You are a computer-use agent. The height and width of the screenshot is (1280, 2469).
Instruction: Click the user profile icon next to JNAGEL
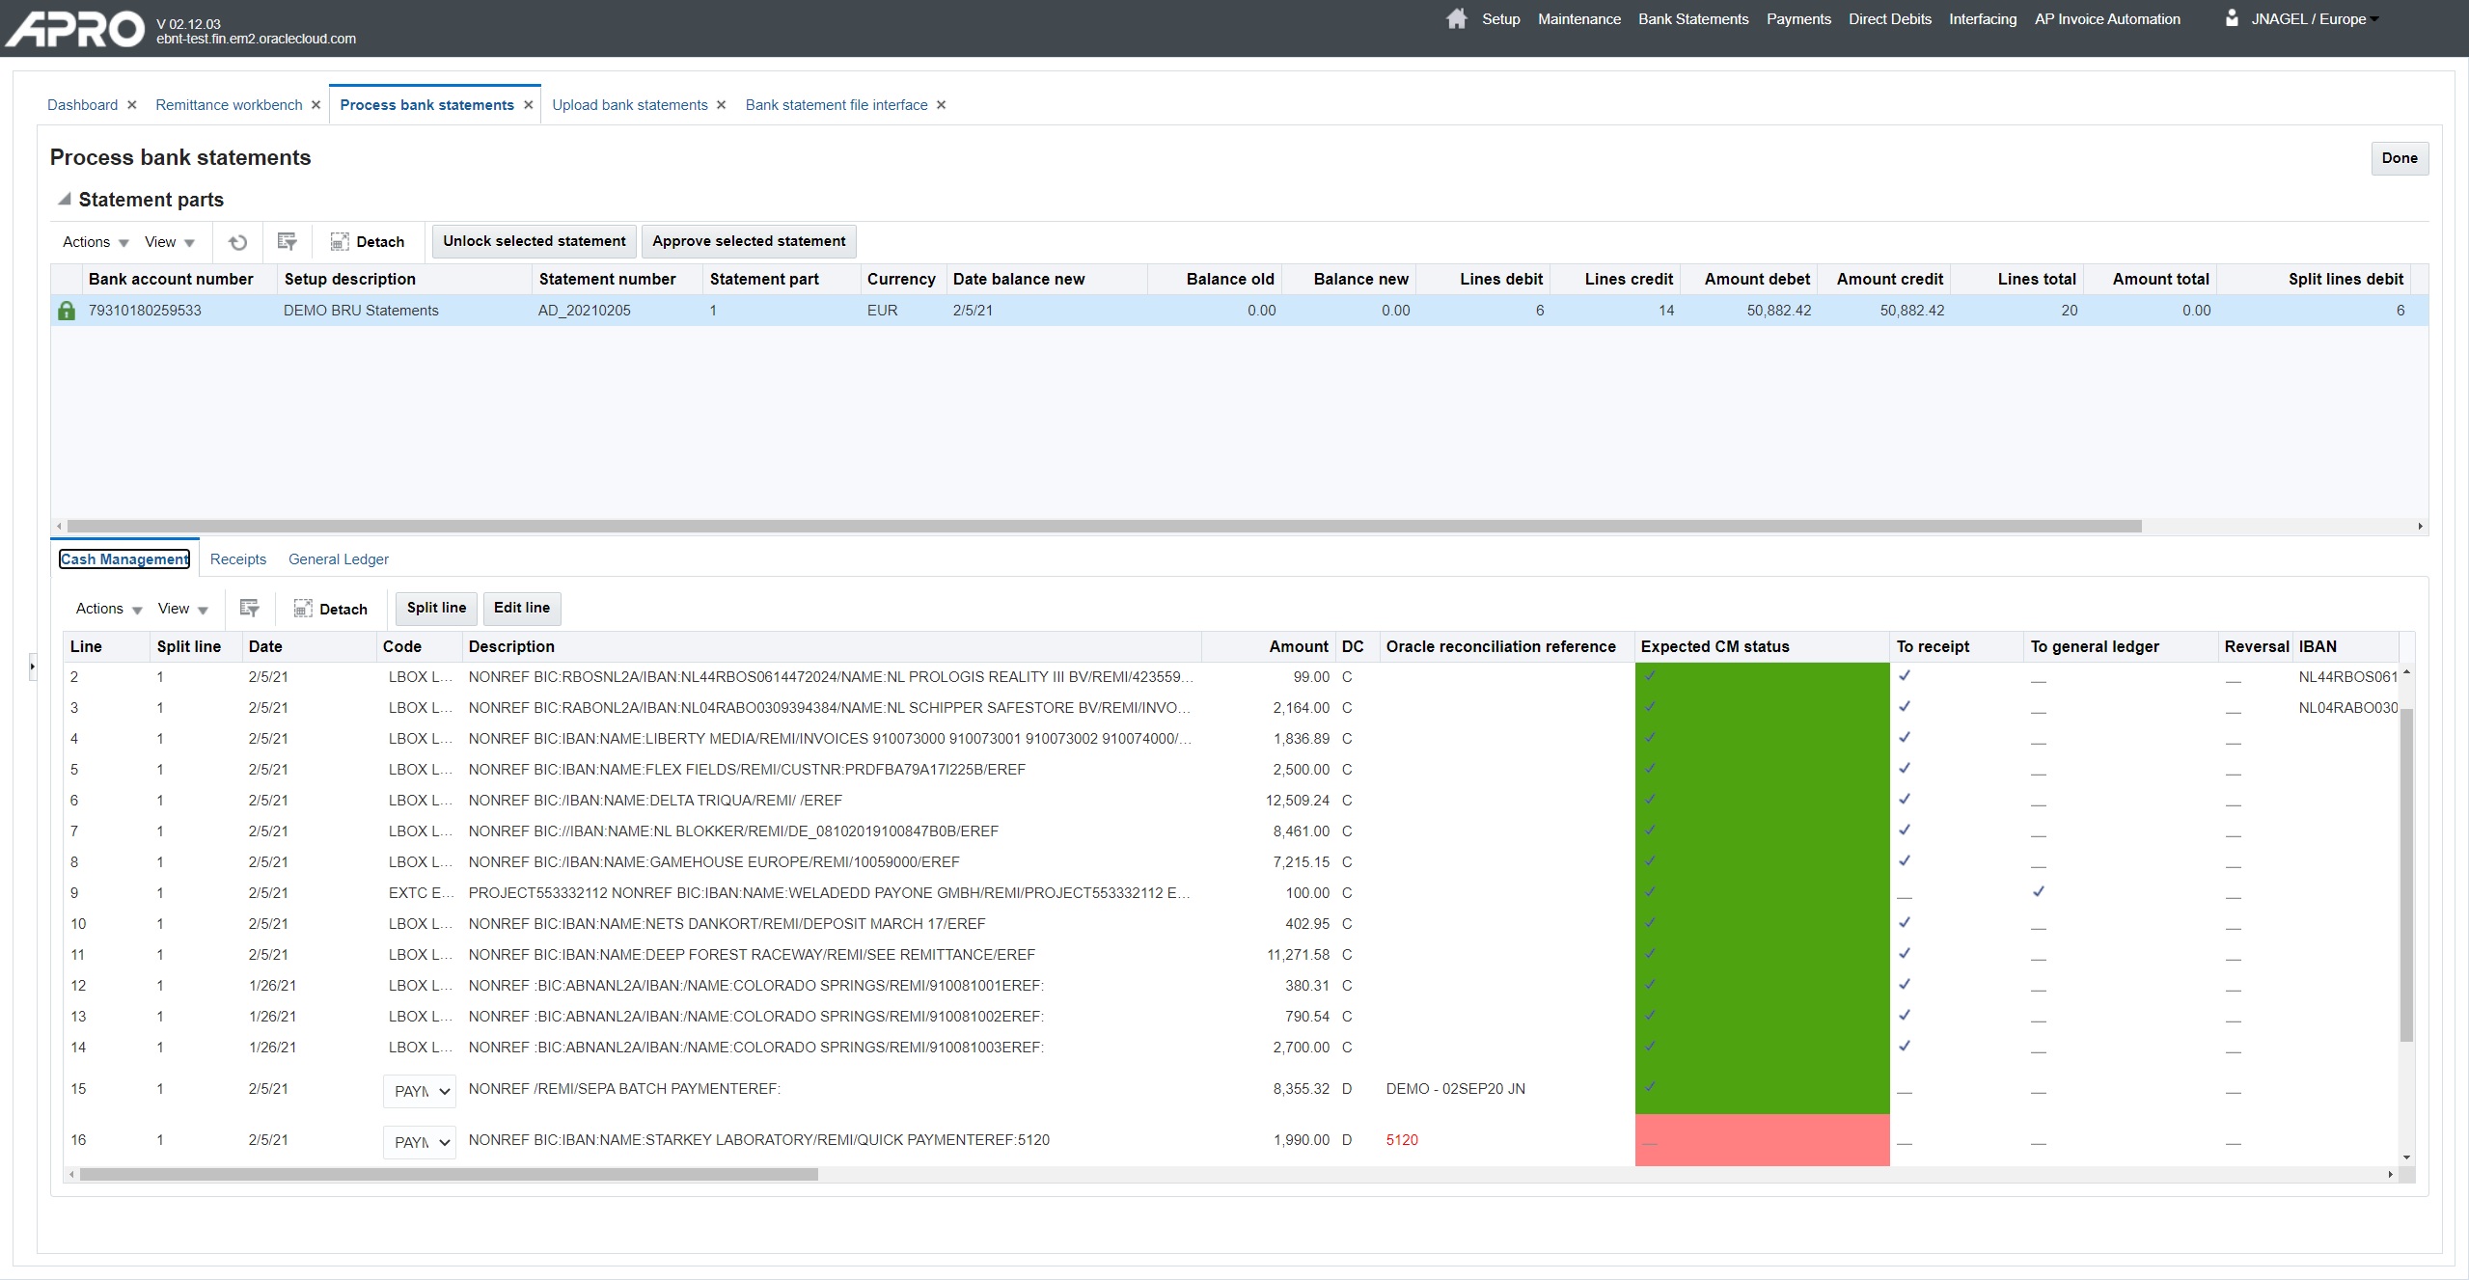coord(2231,18)
